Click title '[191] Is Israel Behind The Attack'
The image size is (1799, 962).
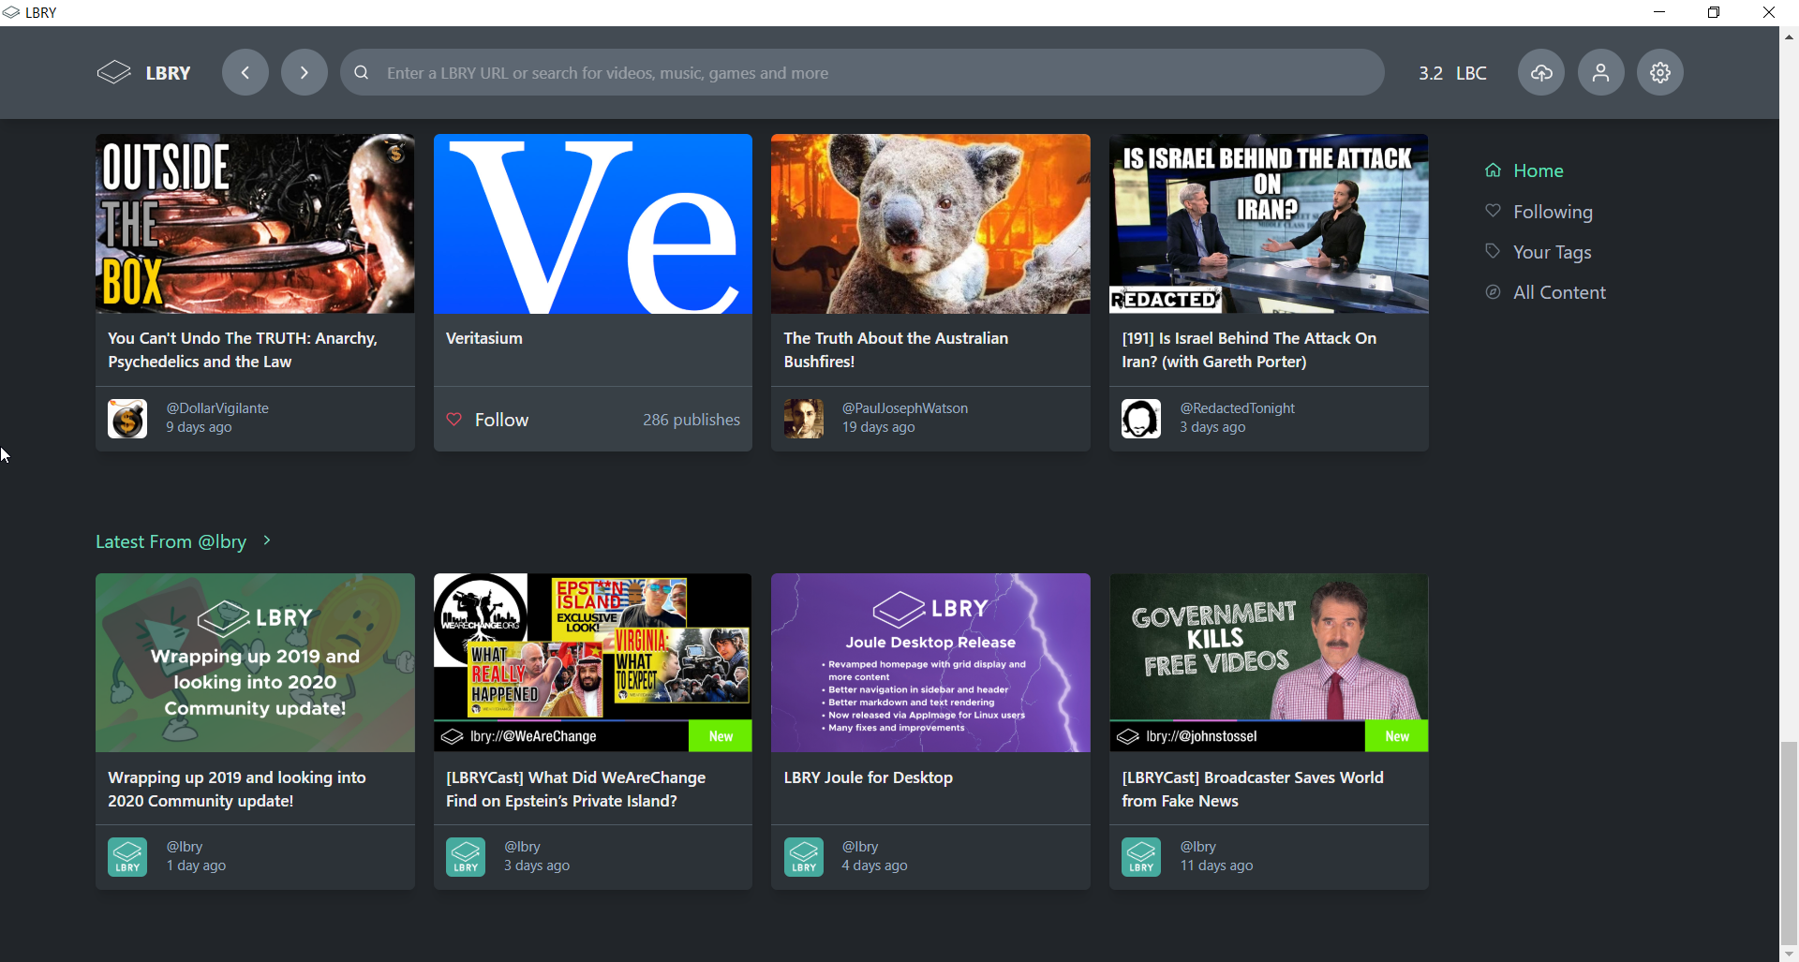[x=1249, y=349]
